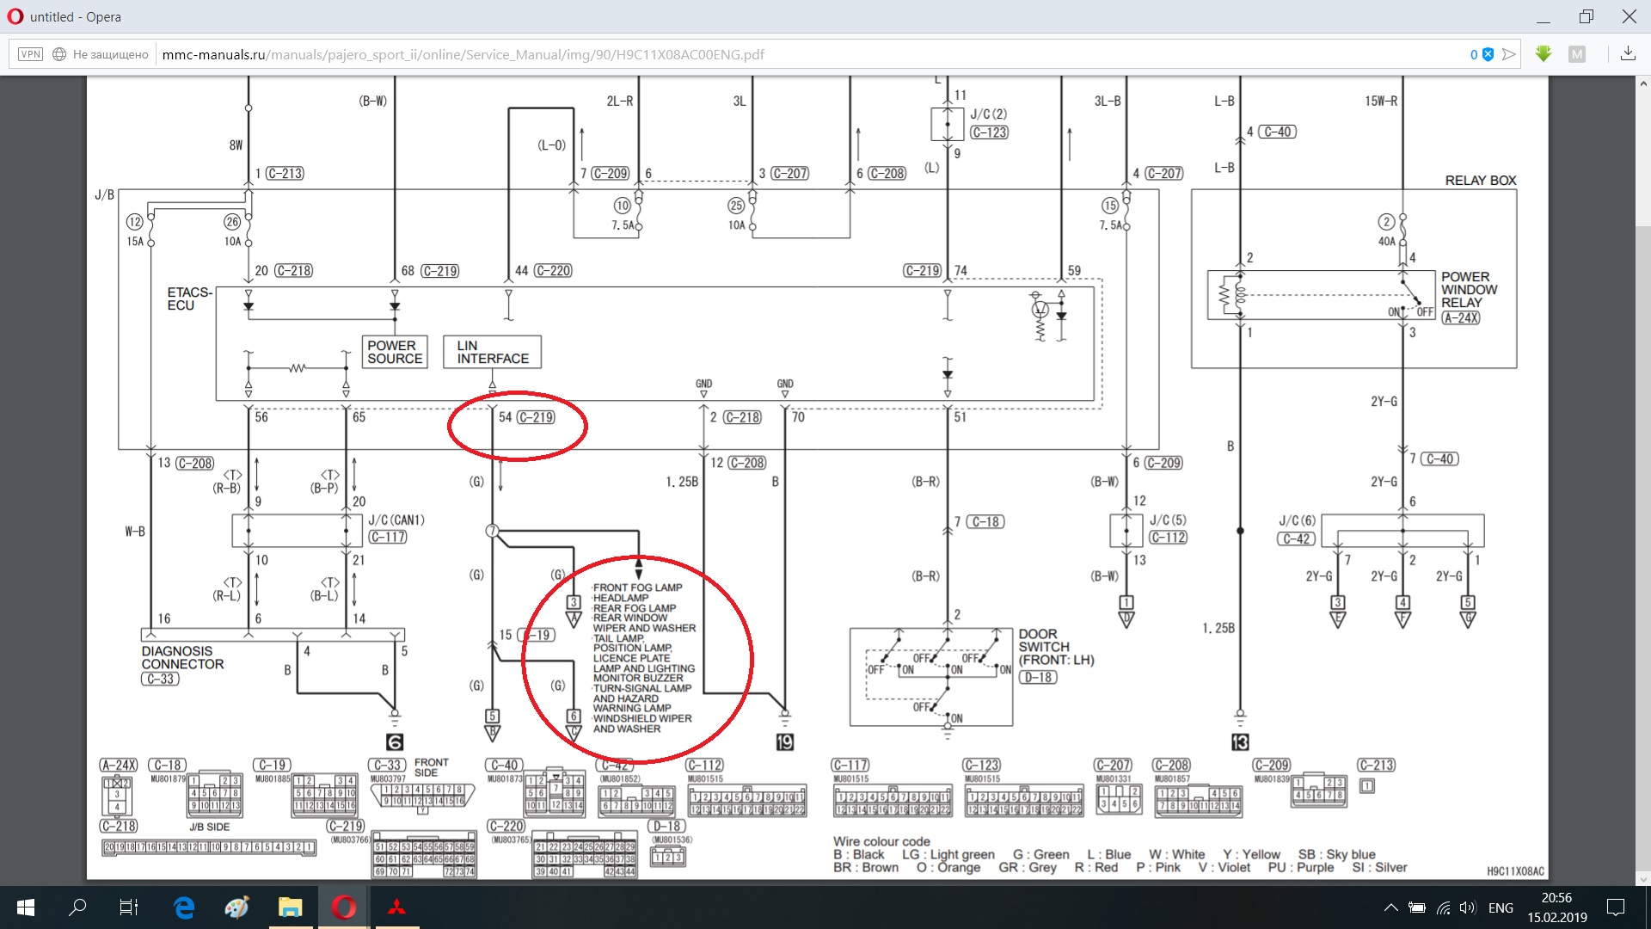Click the blue ad blocker shield icon

(1488, 54)
